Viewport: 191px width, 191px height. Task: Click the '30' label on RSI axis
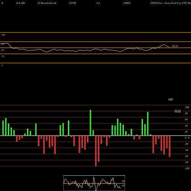coord(3,56)
